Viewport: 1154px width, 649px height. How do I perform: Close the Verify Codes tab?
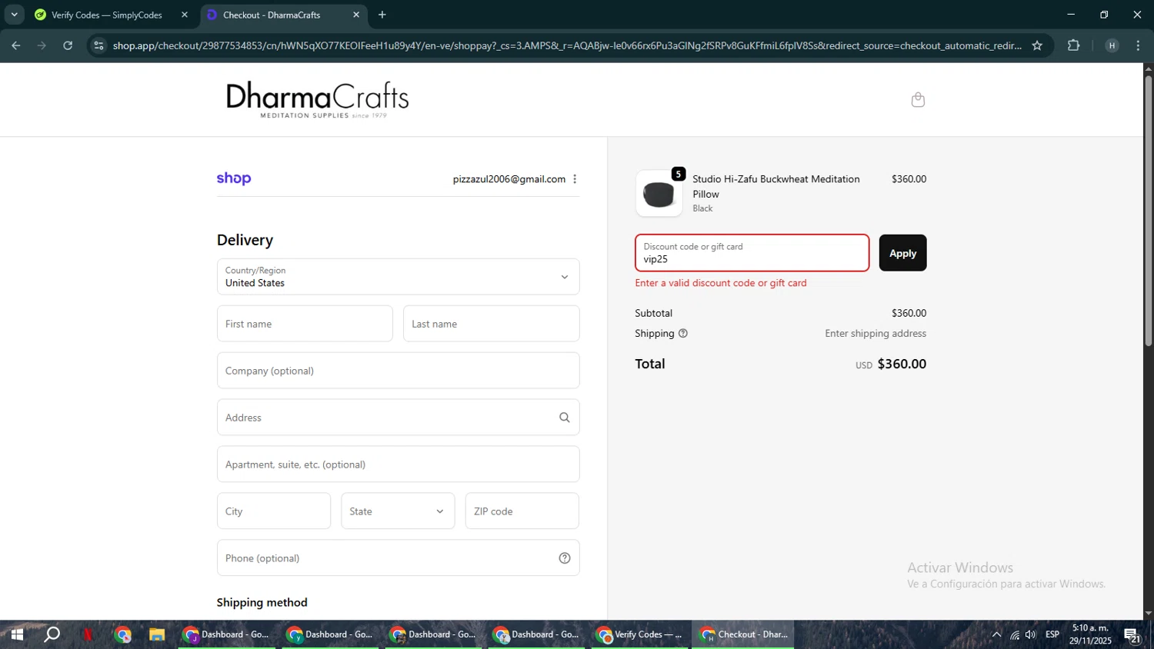click(x=185, y=15)
